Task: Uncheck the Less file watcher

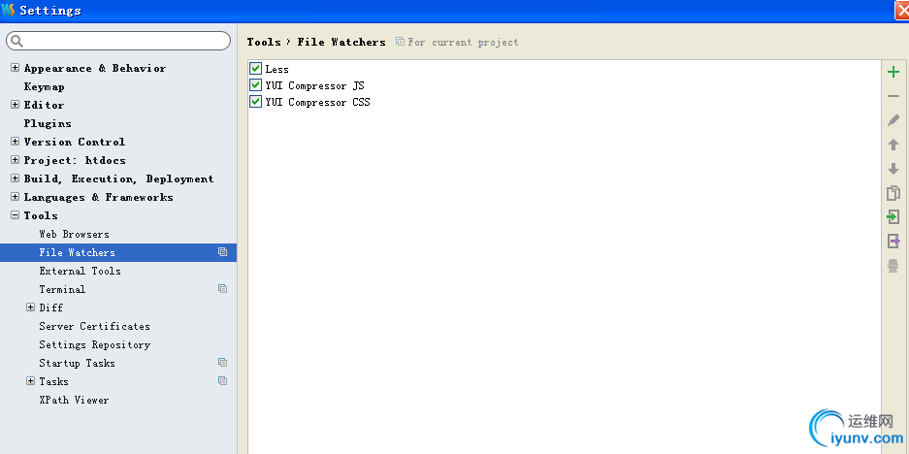Action: pos(256,69)
